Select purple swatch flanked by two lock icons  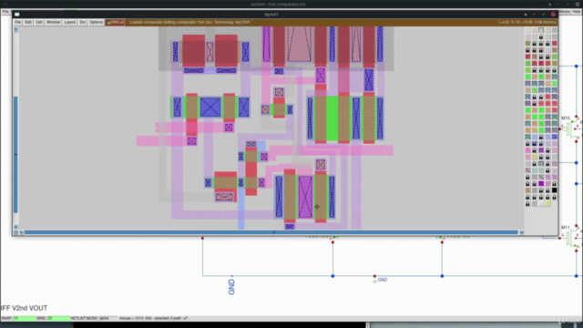[x=541, y=150]
